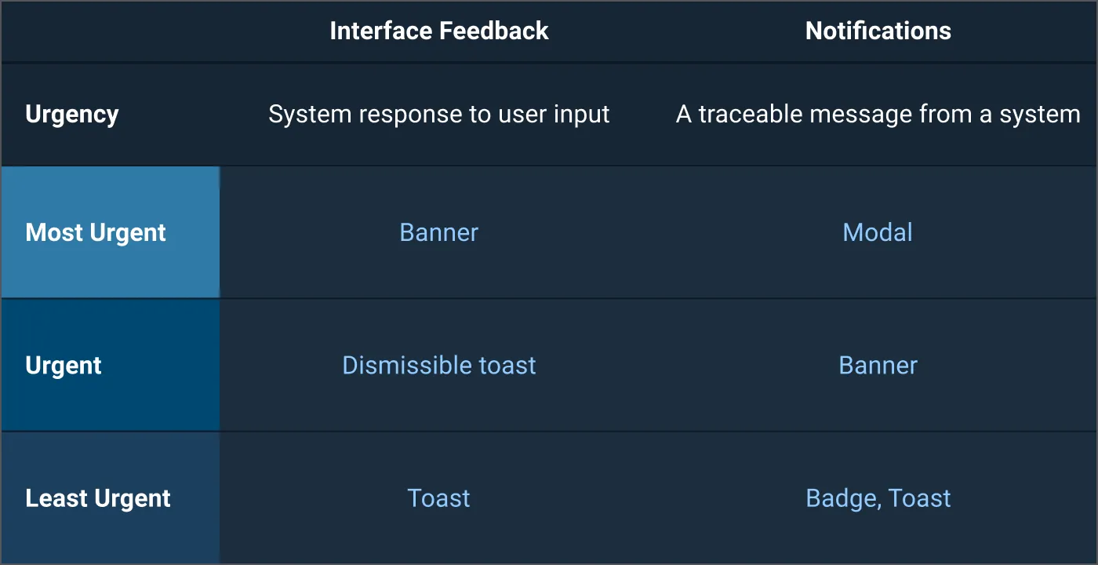Click the 'System response to user input' text
The image size is (1098, 565).
point(438,115)
